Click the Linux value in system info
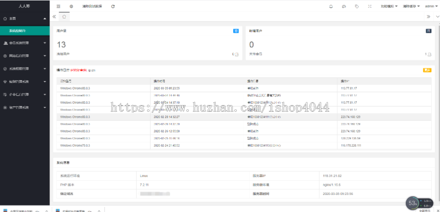The height and width of the screenshot is (212, 440). coord(144,176)
